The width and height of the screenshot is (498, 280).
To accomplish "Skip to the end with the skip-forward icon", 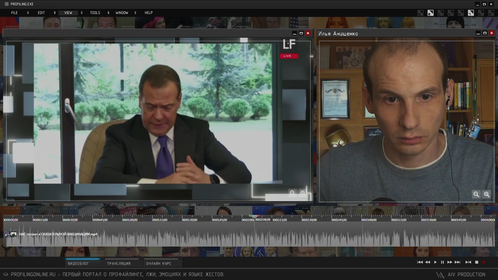I will coord(458,262).
